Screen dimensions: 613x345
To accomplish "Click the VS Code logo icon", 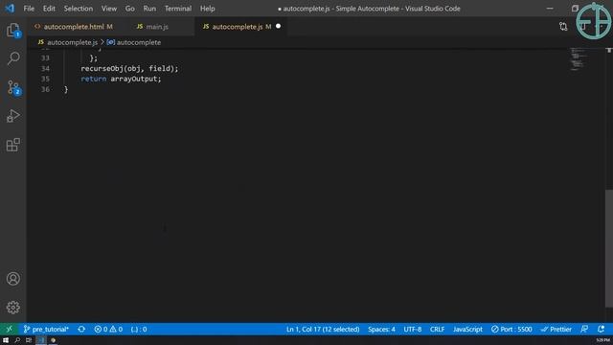I will pyautogui.click(x=10, y=9).
